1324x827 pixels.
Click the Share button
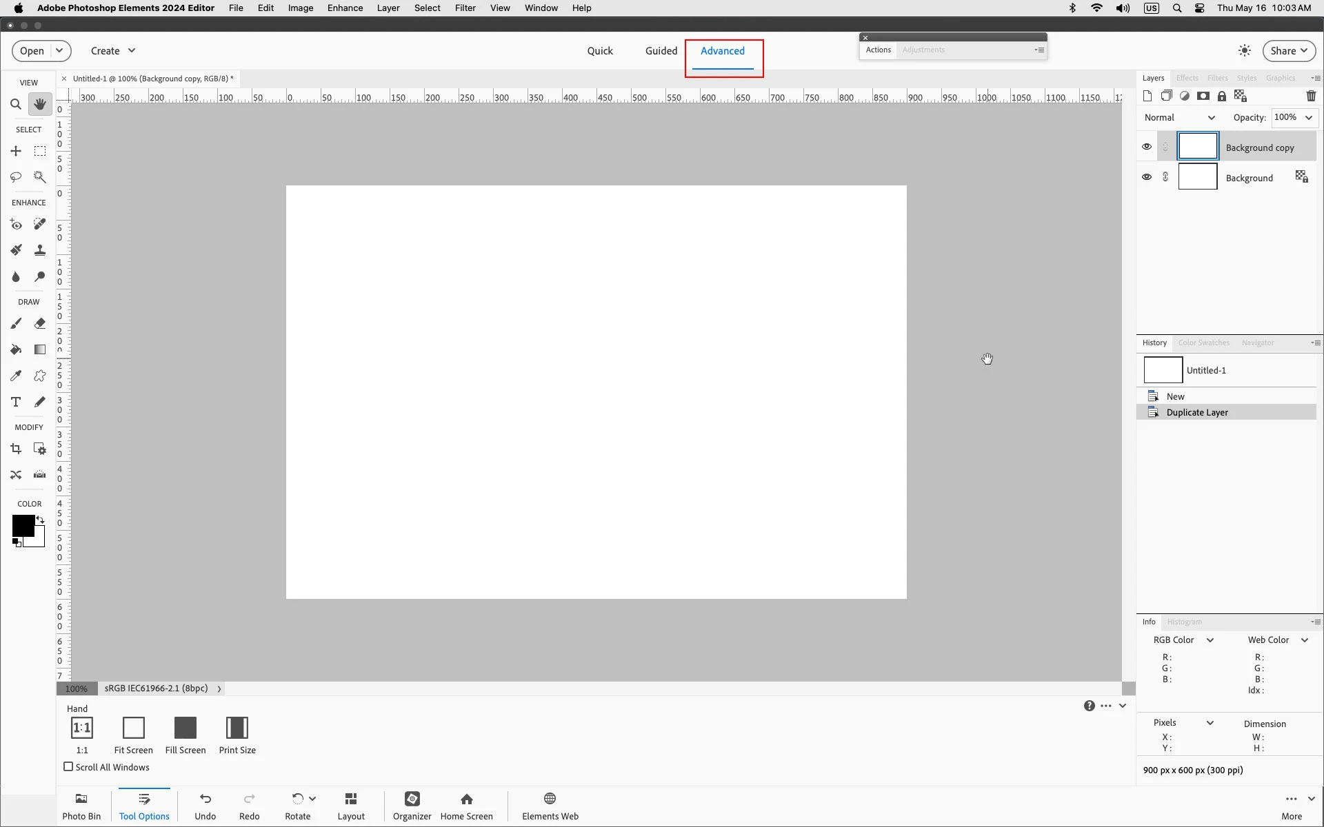[x=1288, y=51]
